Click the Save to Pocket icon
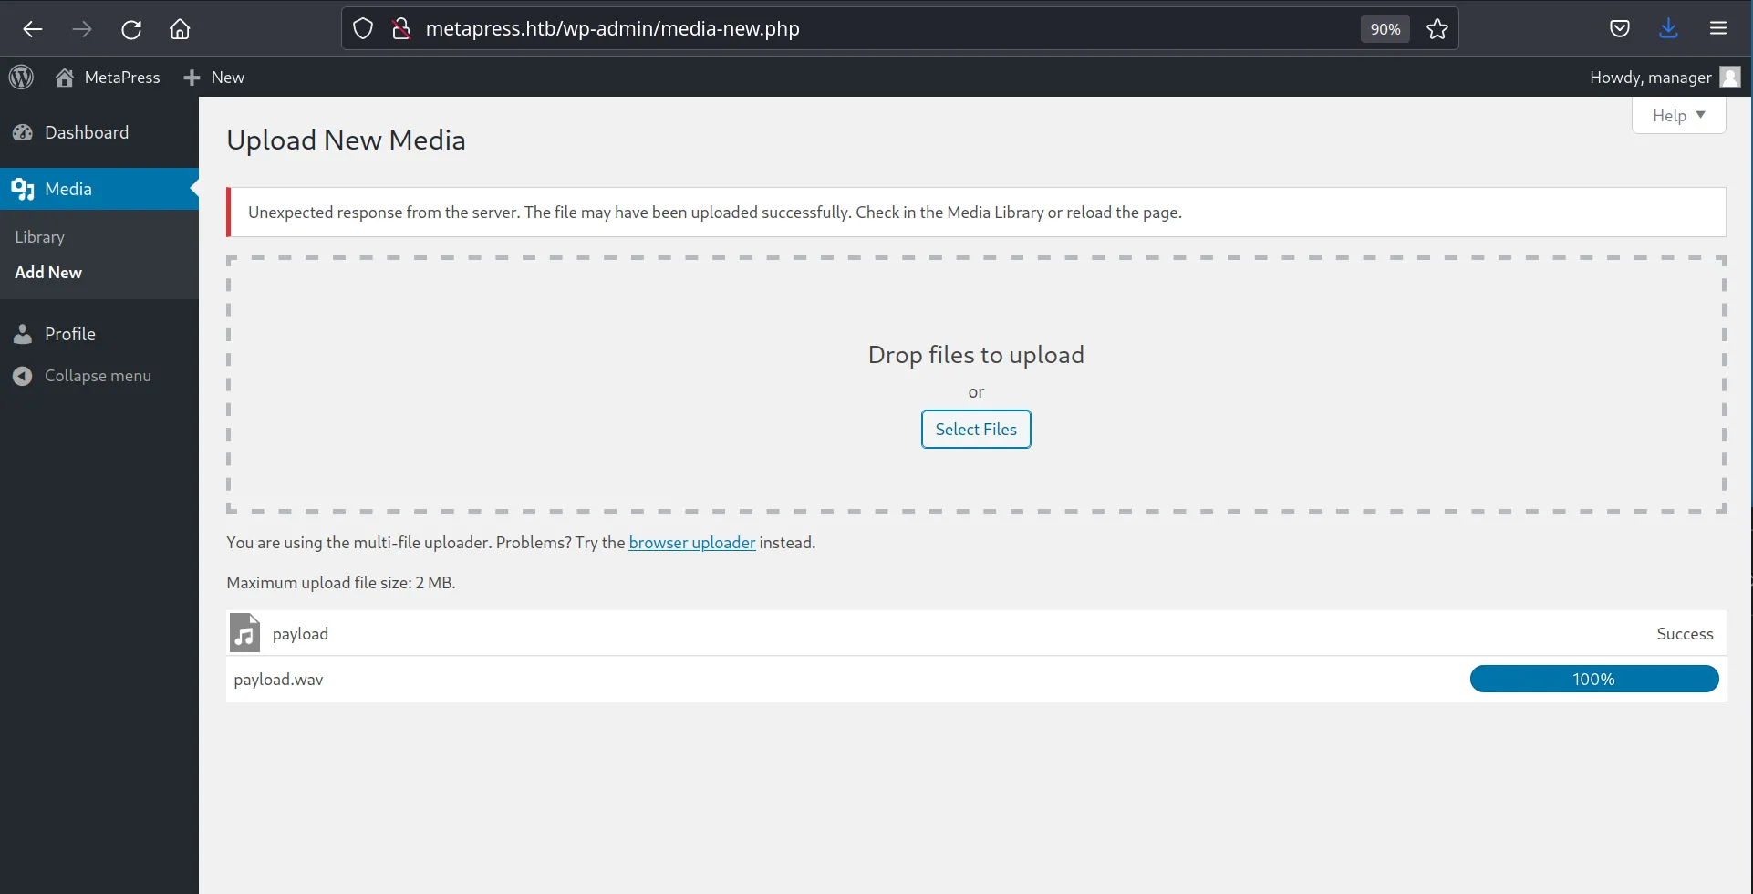Viewport: 1753px width, 894px height. coord(1621,28)
